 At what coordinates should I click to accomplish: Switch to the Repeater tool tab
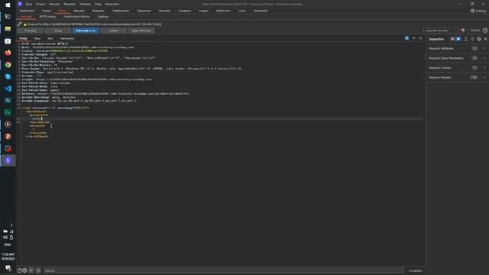[x=99, y=11]
